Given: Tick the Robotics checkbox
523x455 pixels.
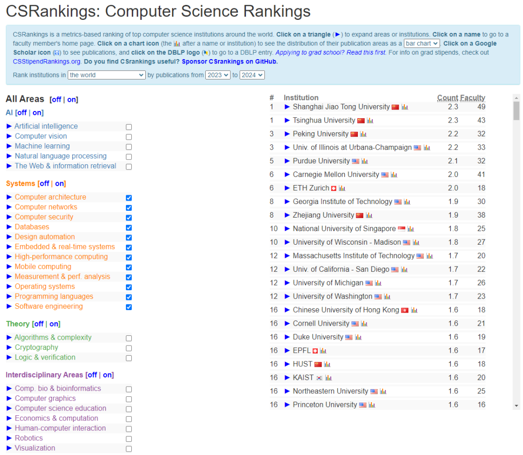Looking at the screenshot, I should point(129,439).
